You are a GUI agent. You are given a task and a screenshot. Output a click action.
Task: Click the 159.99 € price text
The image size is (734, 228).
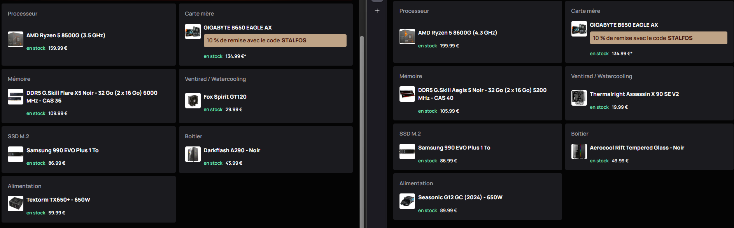[x=58, y=48]
